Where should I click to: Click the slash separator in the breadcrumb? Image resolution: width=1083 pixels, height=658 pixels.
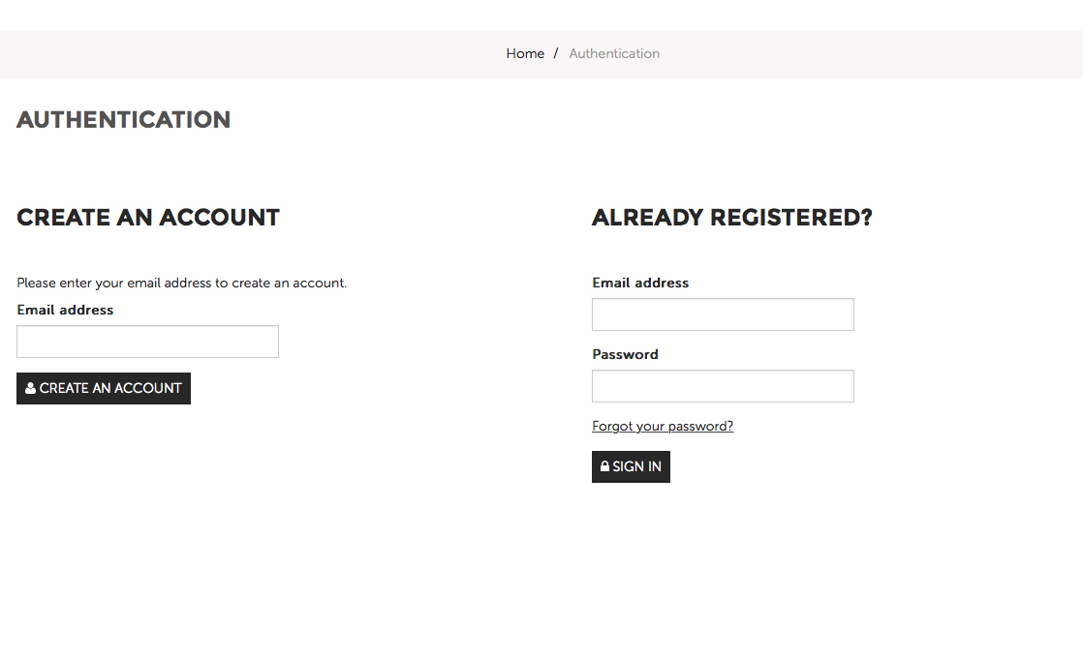pos(556,54)
